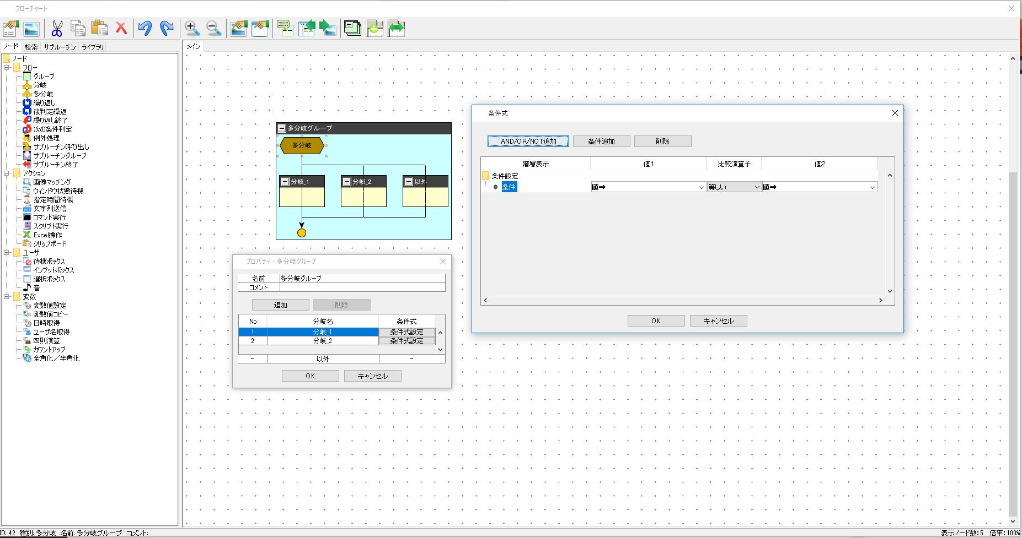Switch to the サブルーチン tab
The height and width of the screenshot is (538, 1022).
pos(60,47)
